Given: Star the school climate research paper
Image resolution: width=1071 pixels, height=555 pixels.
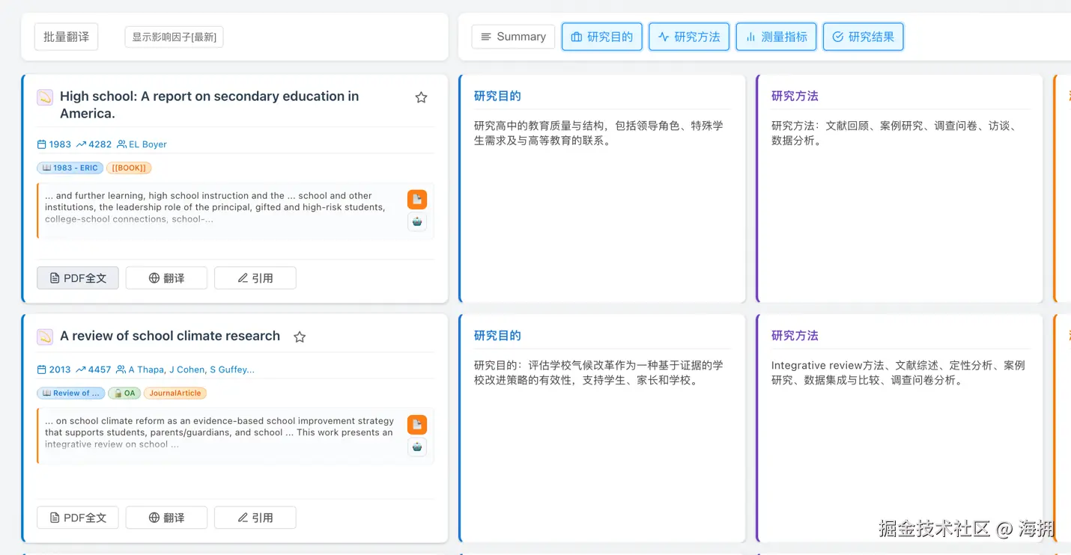Looking at the screenshot, I should (x=300, y=337).
